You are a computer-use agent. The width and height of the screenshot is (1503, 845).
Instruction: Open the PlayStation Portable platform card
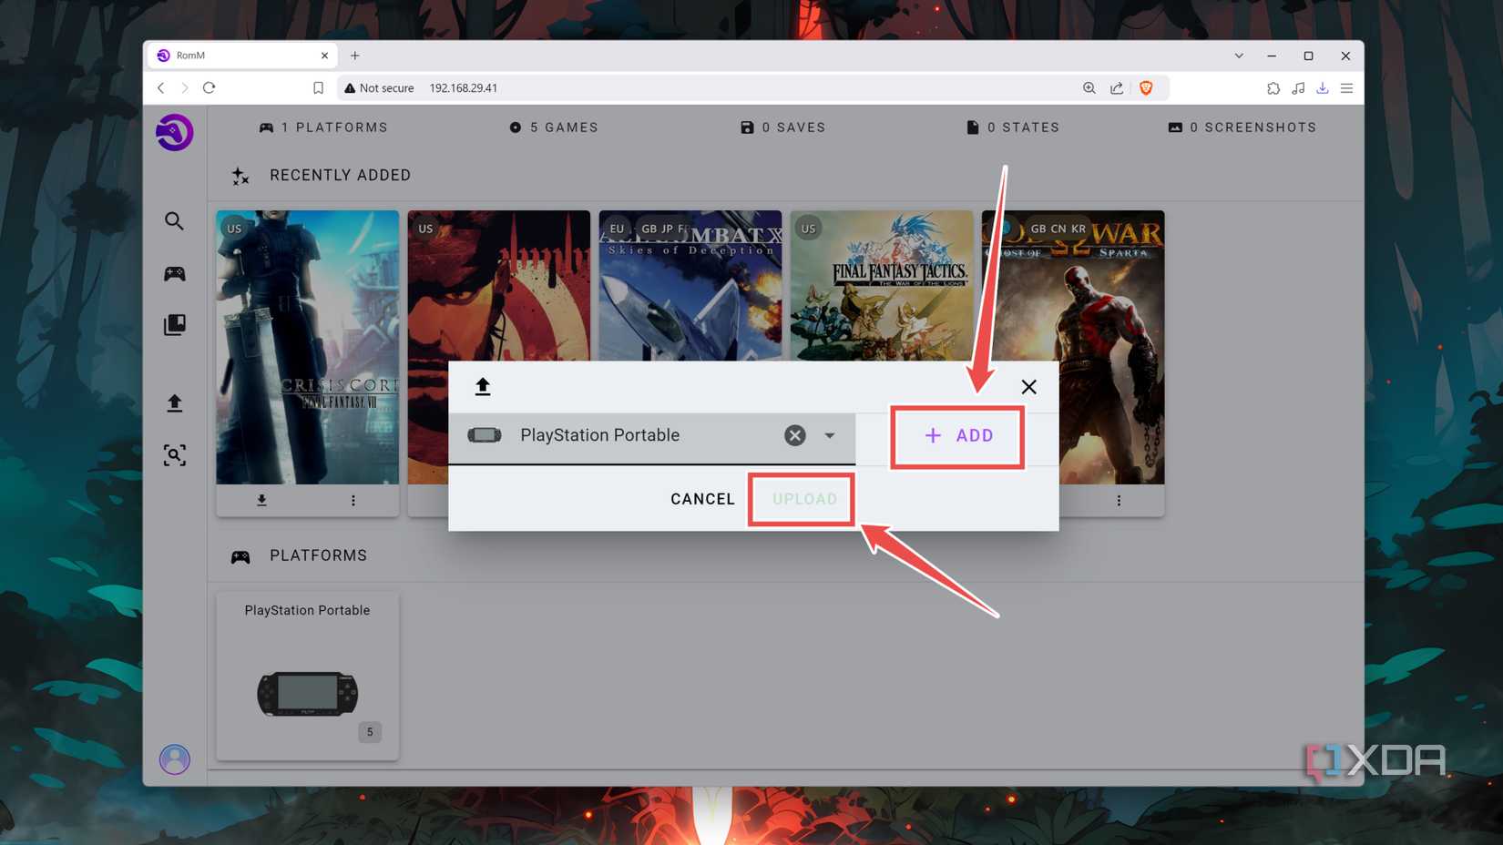click(307, 676)
